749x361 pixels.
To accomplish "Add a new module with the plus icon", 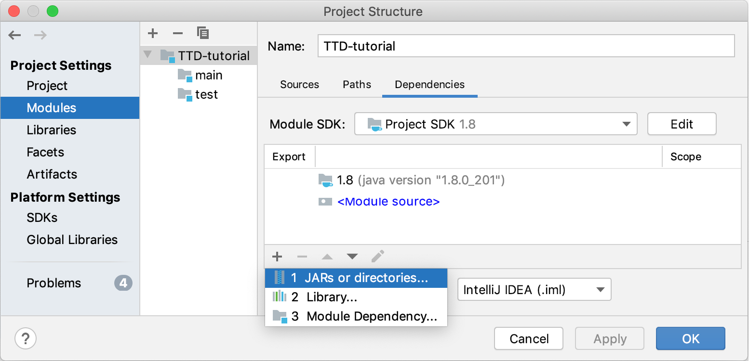I will (153, 33).
